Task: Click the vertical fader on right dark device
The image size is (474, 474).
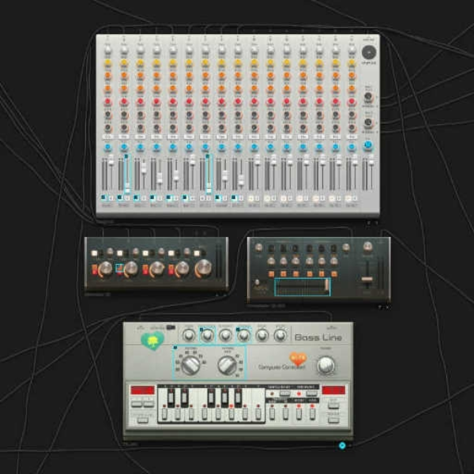Action: [367, 278]
